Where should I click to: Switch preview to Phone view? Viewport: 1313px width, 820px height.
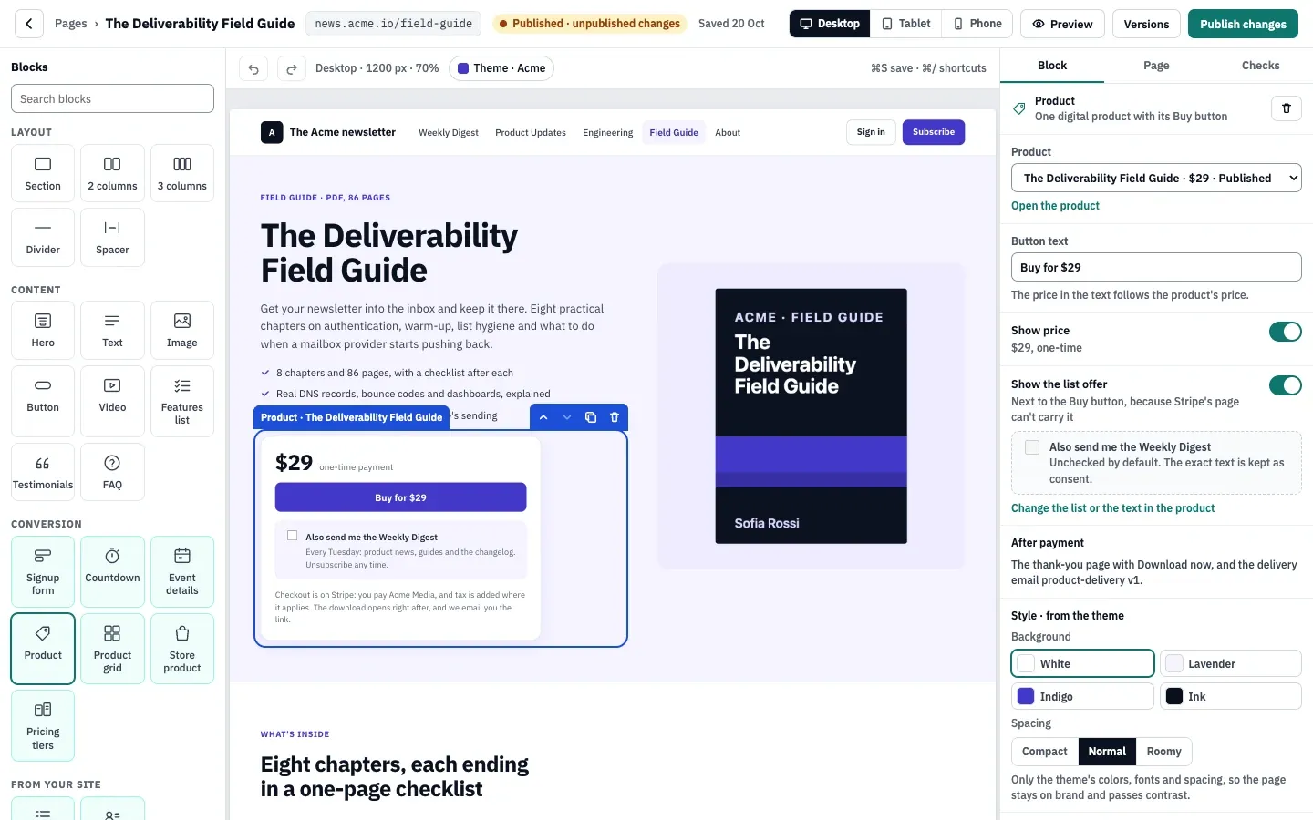point(977,24)
